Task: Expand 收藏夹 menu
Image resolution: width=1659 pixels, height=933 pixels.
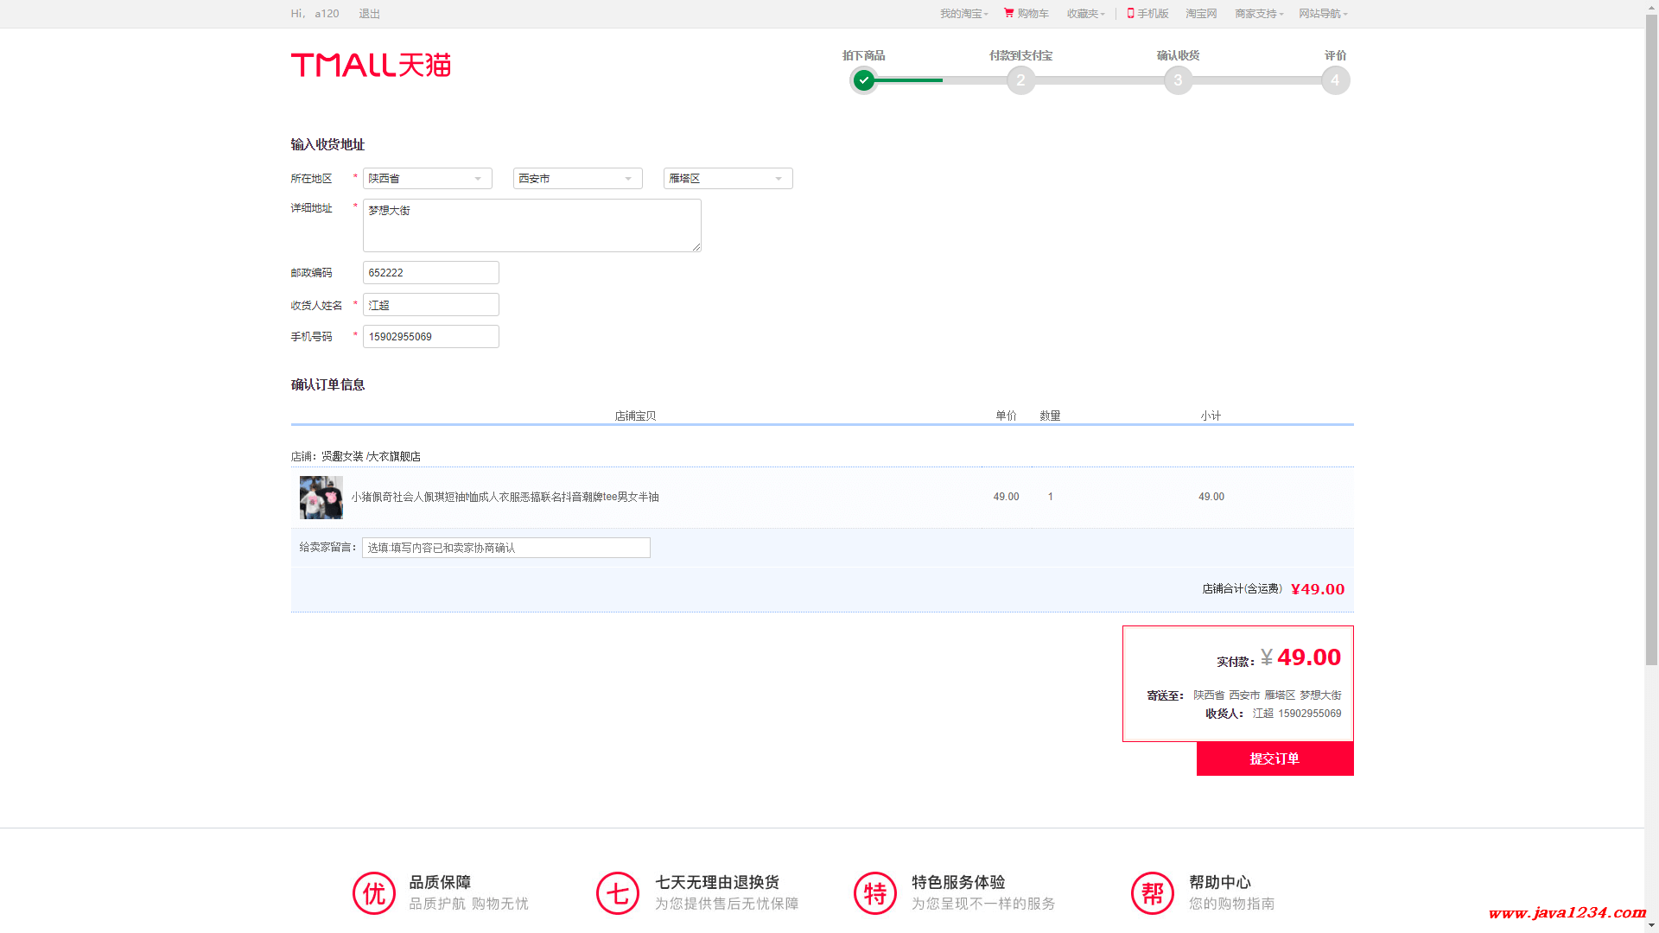Action: 1085,14
